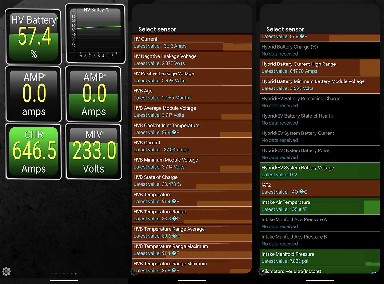Image resolution: width=384 pixels, height=284 pixels.
Task: Select the HVB Age sensor
Action: pyautogui.click(x=192, y=94)
